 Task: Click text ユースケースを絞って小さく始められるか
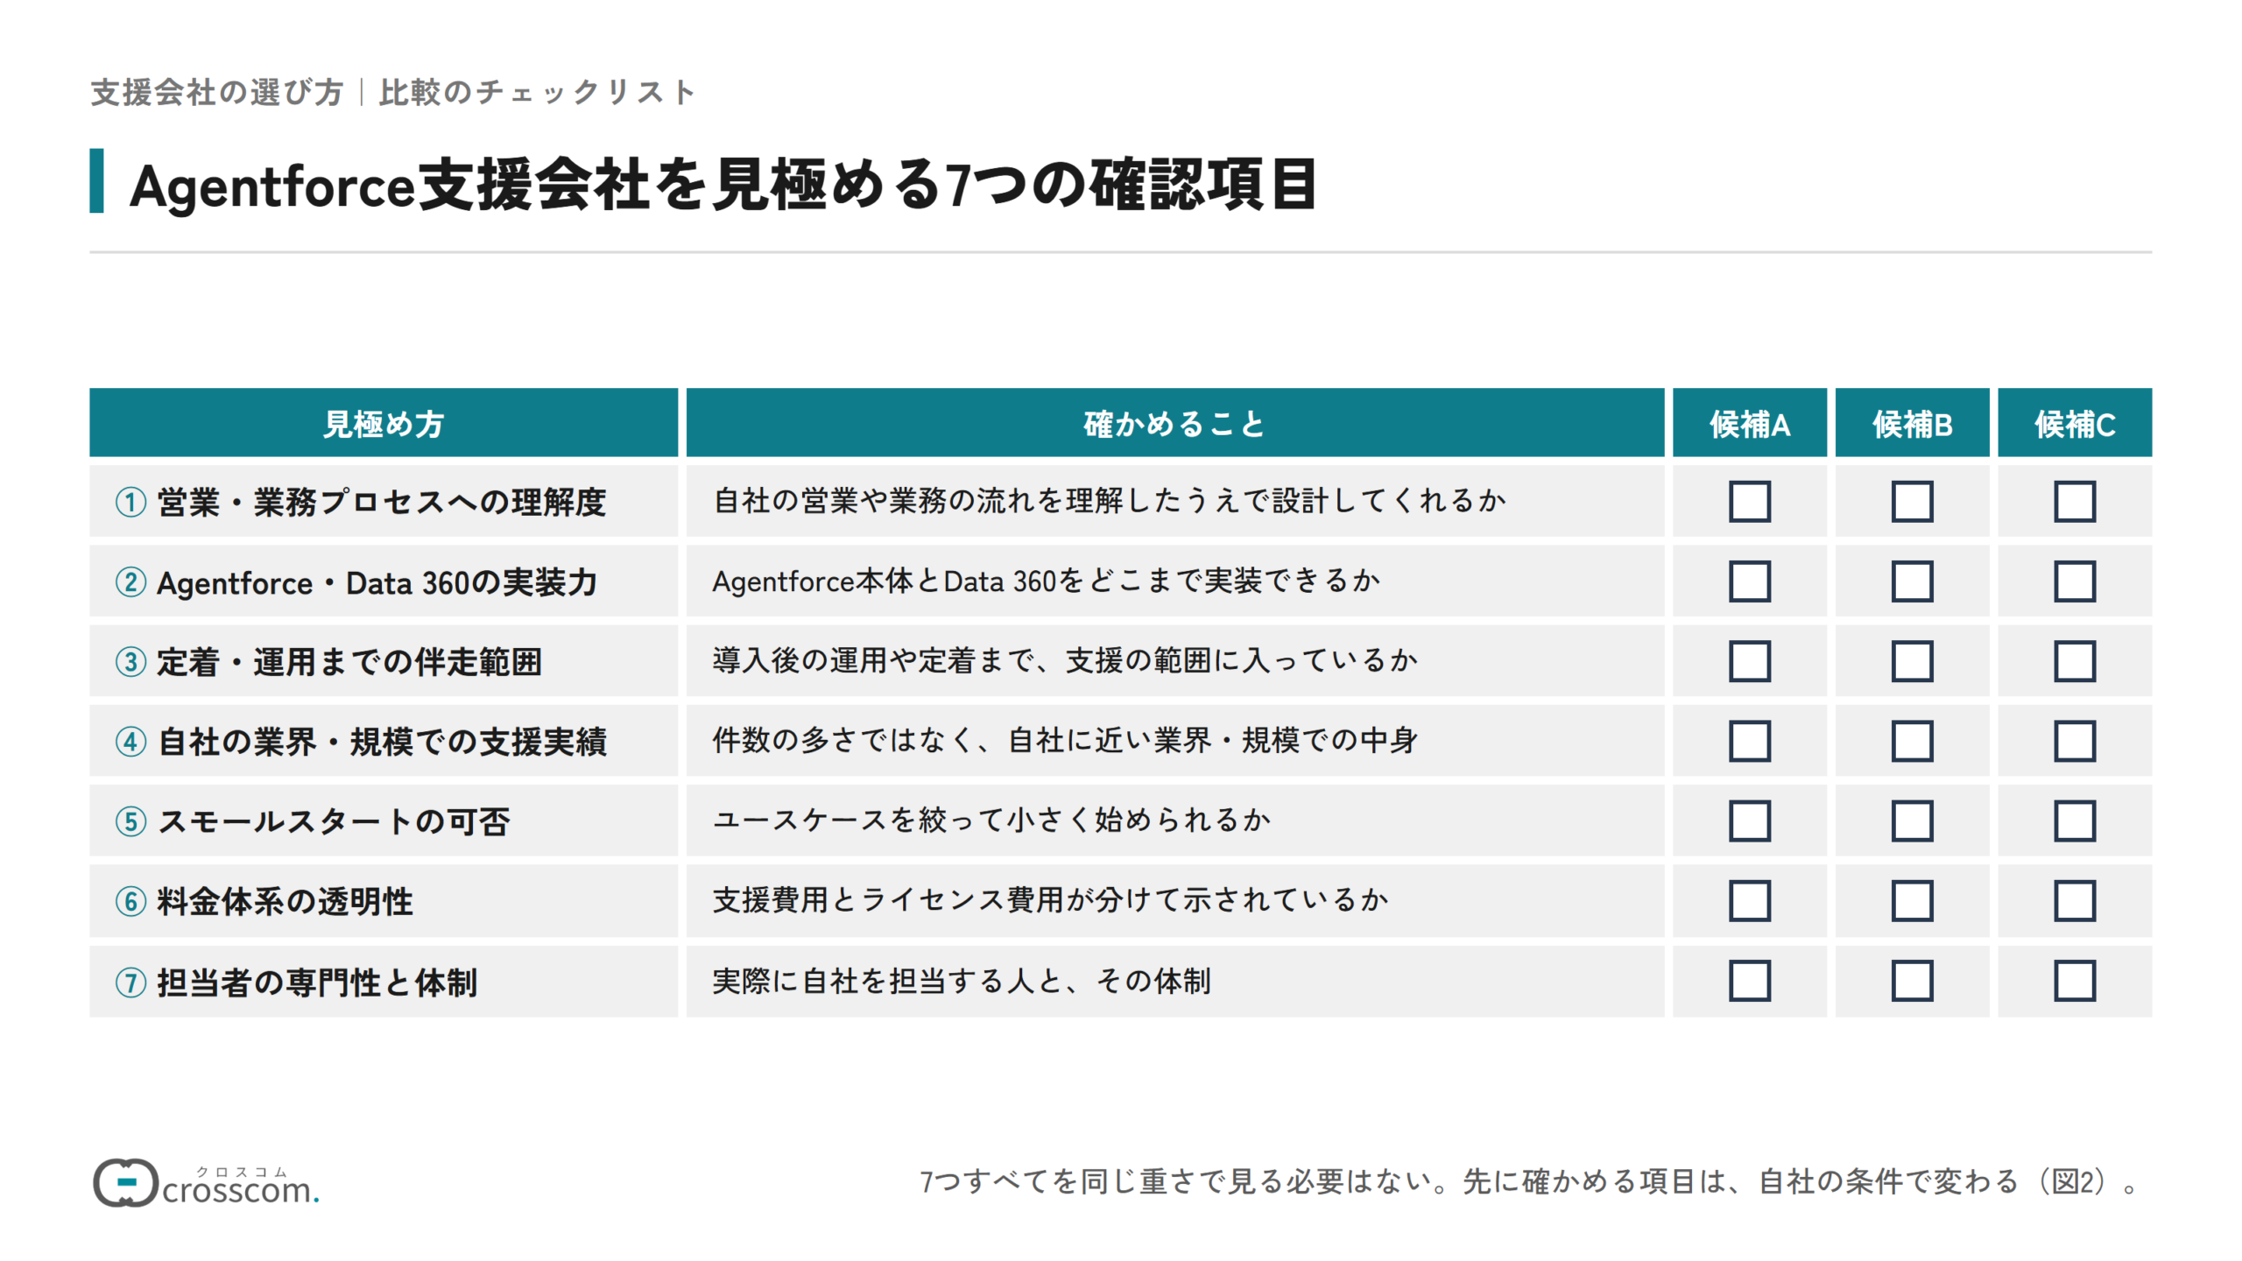tap(991, 821)
